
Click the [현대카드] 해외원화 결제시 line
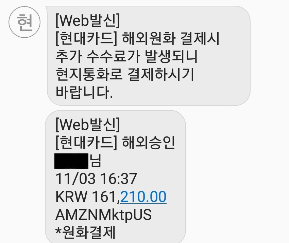click(x=137, y=38)
